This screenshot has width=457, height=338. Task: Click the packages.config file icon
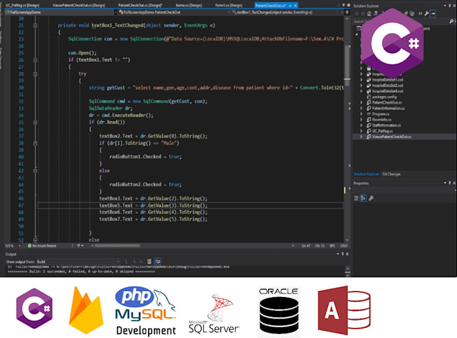369,97
